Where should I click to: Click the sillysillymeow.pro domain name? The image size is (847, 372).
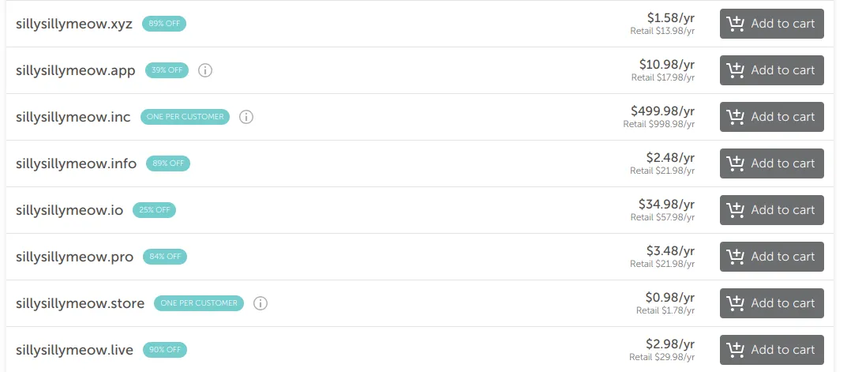[x=74, y=257]
